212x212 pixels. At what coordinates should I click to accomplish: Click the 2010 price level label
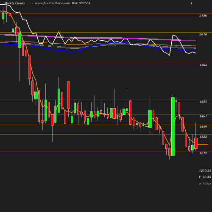tap(203, 34)
